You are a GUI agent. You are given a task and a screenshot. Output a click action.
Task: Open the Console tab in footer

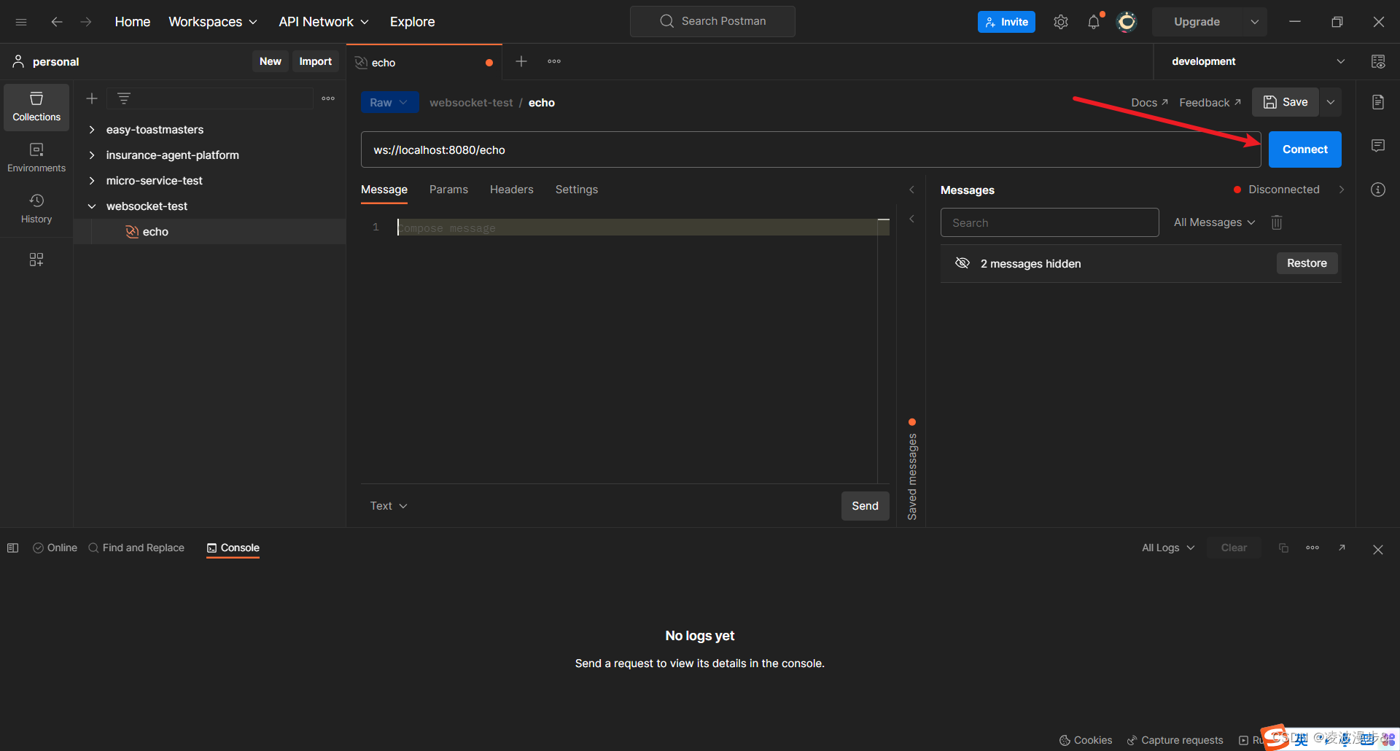tap(233, 548)
